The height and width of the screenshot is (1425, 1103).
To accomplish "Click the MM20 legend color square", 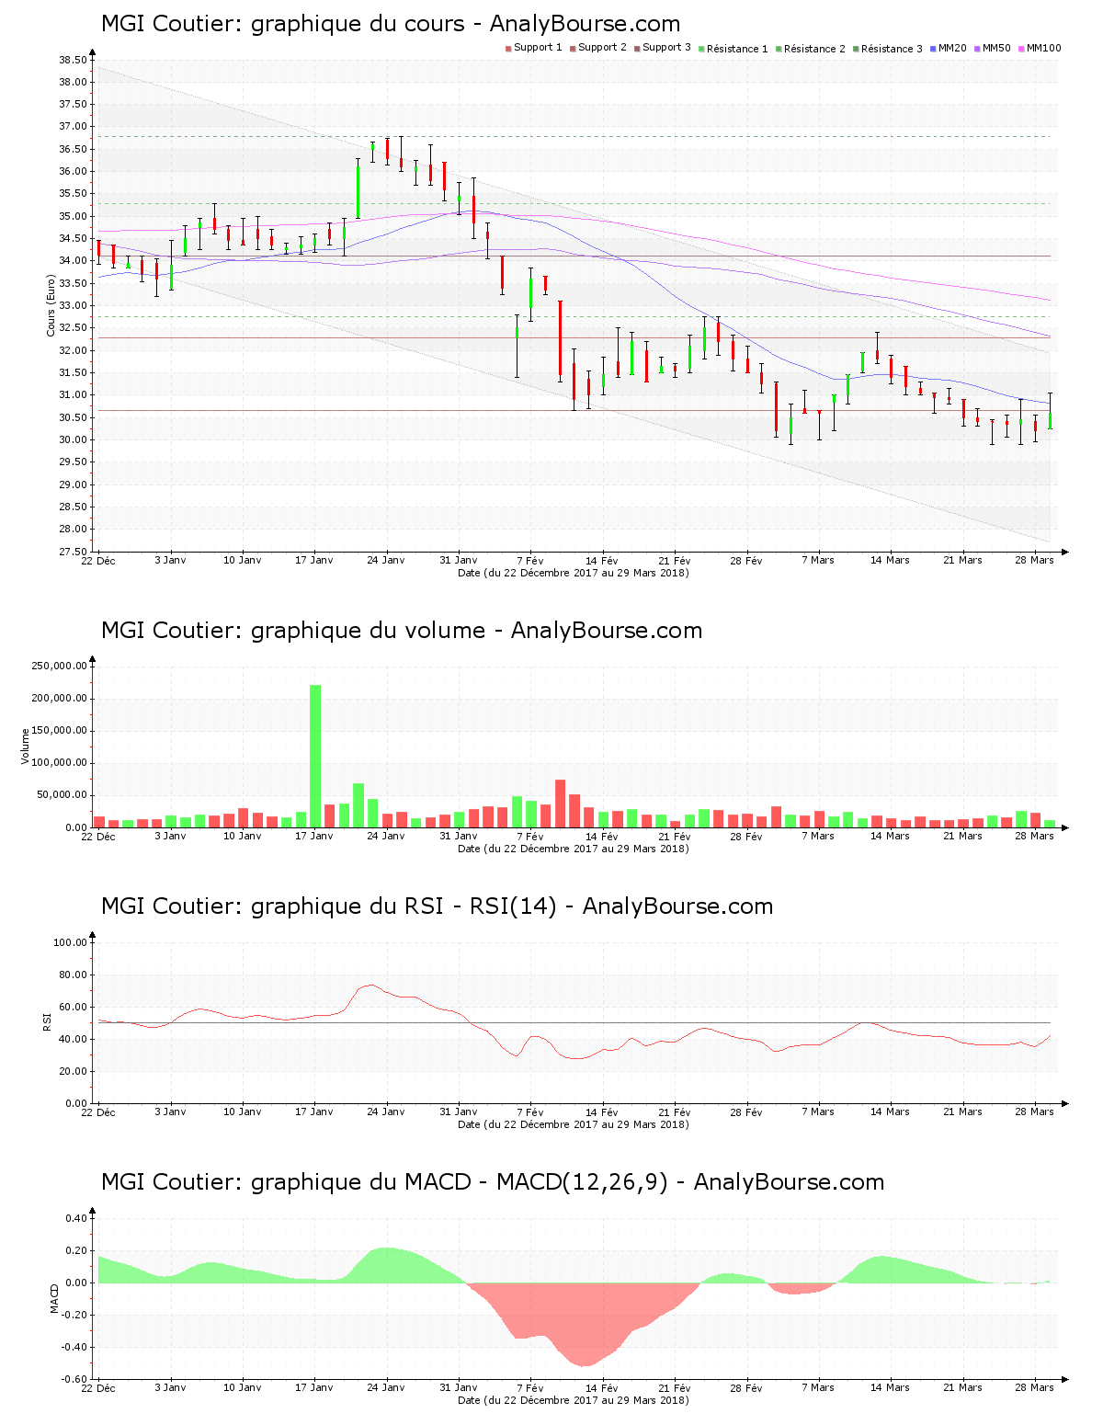I will coord(933,49).
